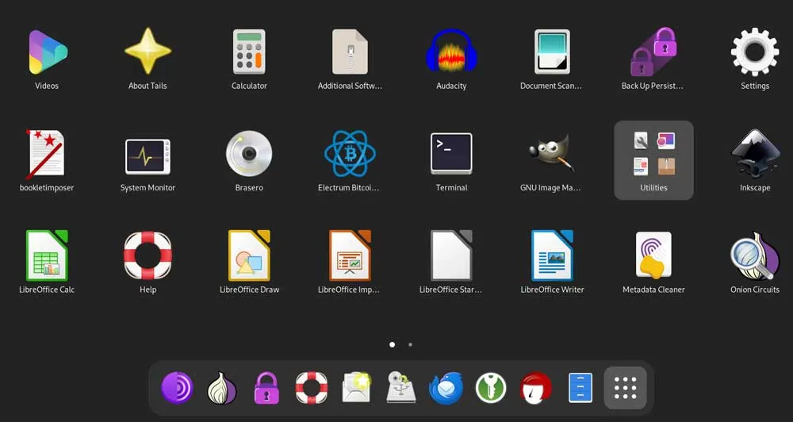Open LibreOffice Impress
Image resolution: width=793 pixels, height=422 pixels.
(350, 255)
